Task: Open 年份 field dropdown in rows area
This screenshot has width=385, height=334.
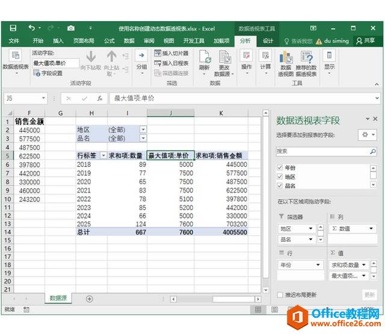Action: 318,265
